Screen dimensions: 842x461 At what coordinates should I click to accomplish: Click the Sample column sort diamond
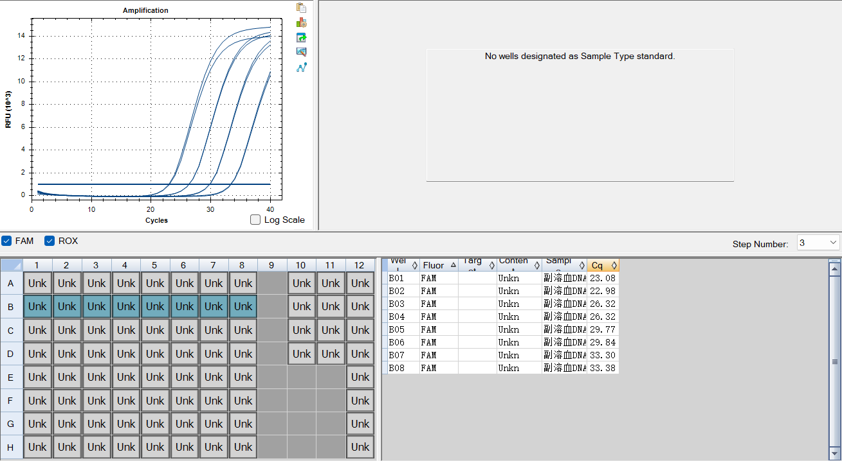point(581,265)
